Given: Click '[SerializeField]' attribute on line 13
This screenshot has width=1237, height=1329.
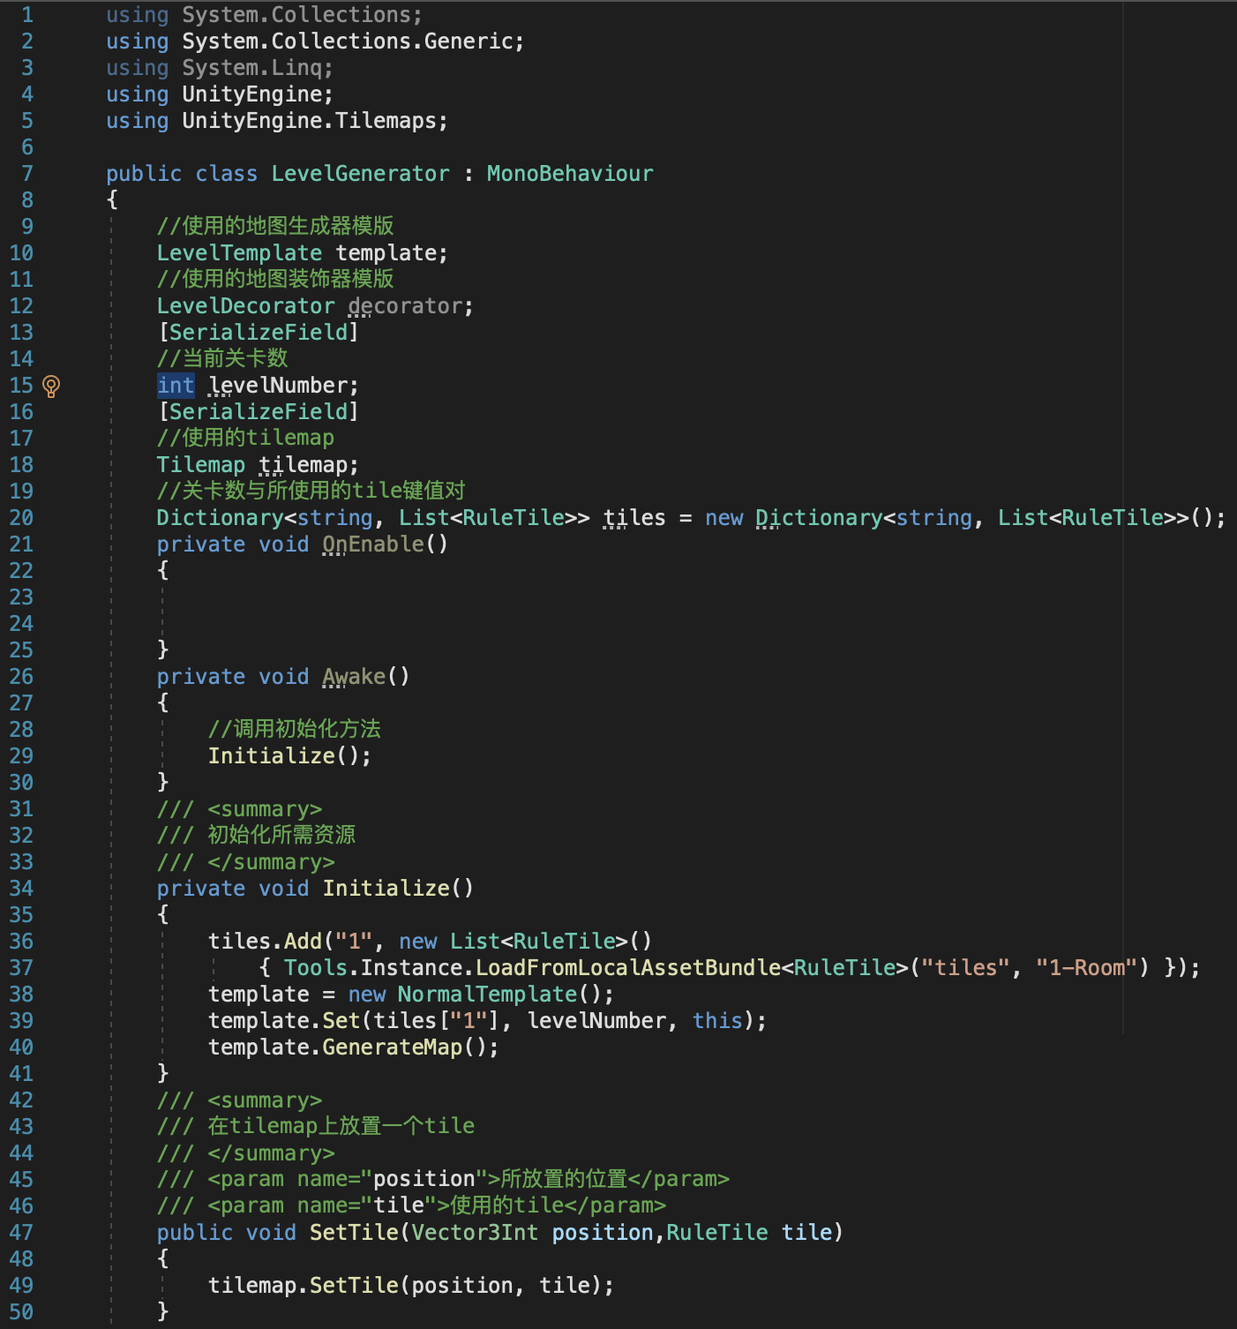Looking at the screenshot, I should coord(258,333).
